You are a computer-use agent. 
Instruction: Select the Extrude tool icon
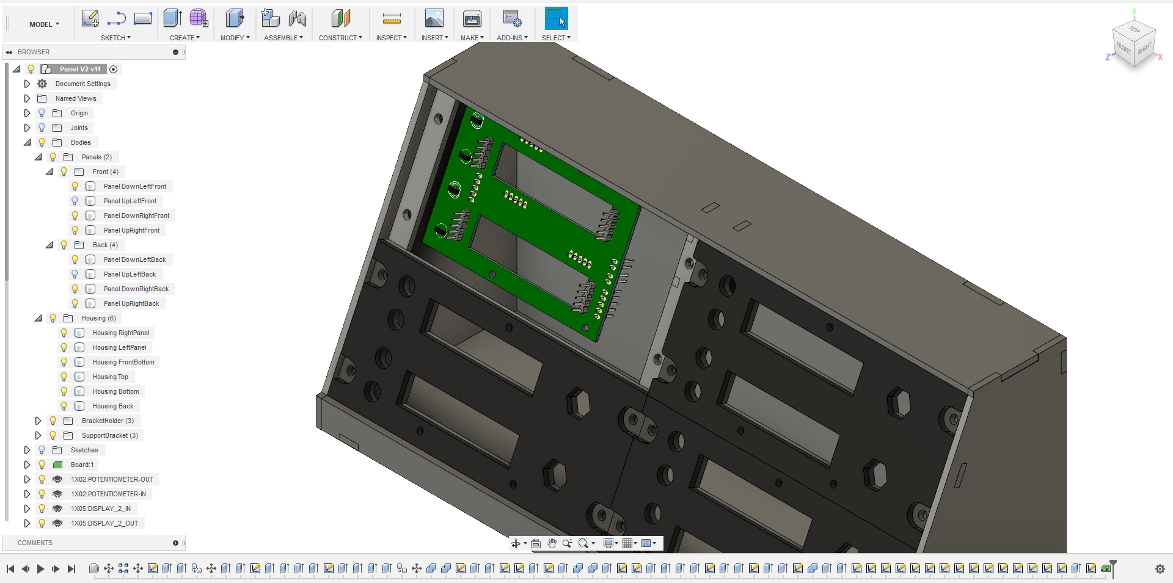[x=173, y=18]
